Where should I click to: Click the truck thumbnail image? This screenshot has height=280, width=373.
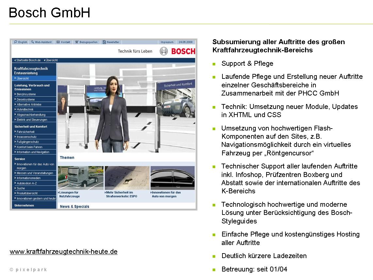pyautogui.click(x=81, y=178)
